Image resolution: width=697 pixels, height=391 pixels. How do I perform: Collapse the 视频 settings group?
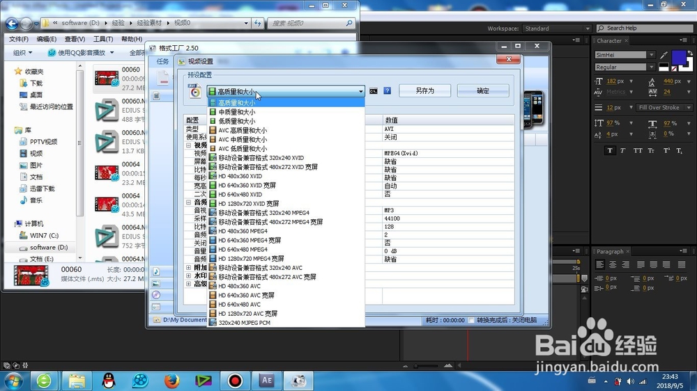tap(188, 145)
